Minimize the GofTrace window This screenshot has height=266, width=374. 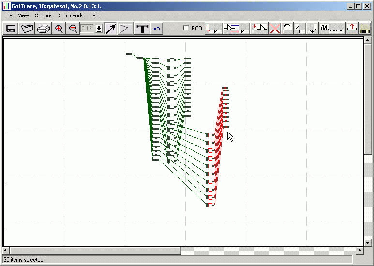pos(350,6)
